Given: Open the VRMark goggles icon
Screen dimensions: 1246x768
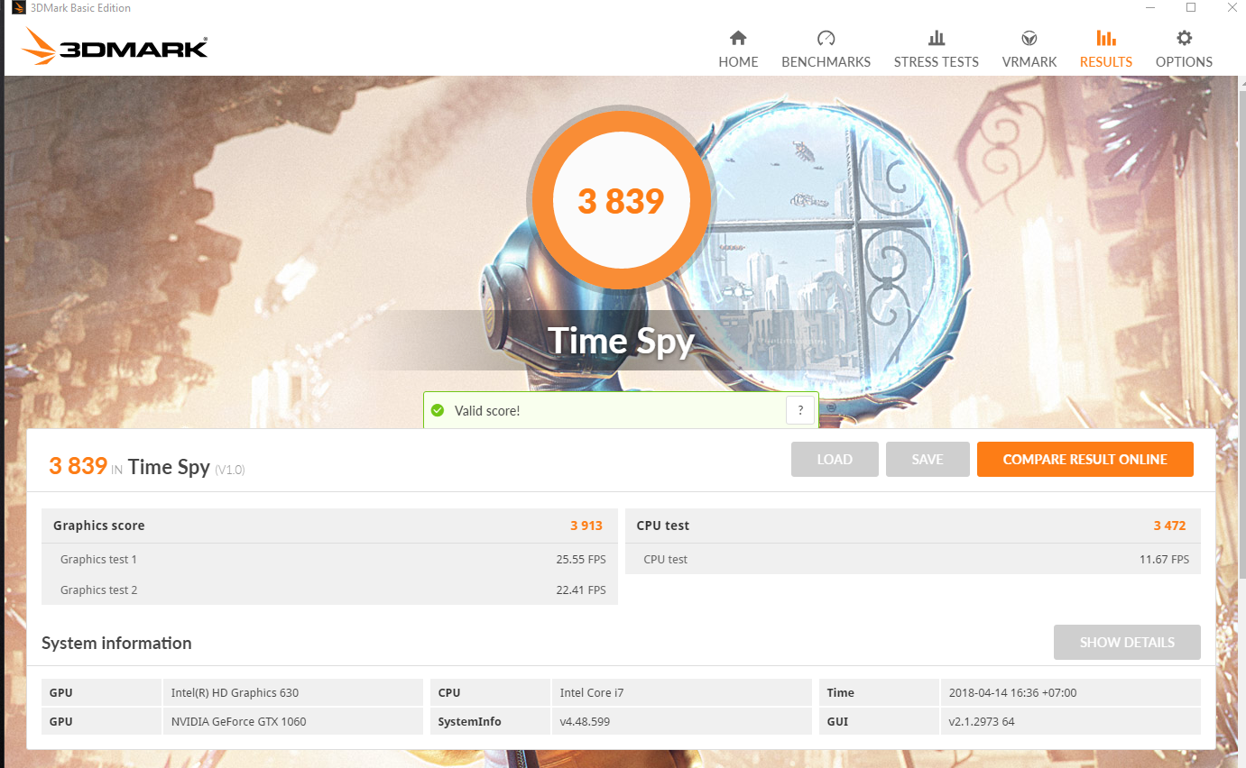Looking at the screenshot, I should (x=1029, y=38).
